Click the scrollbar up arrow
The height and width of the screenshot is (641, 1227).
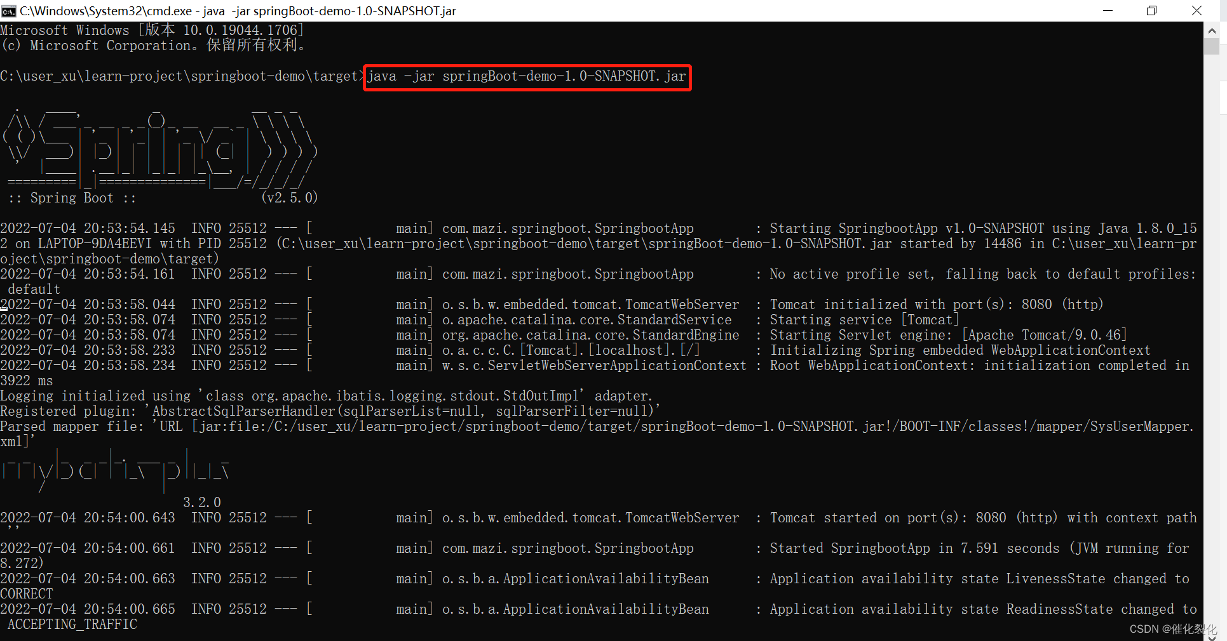[1211, 30]
